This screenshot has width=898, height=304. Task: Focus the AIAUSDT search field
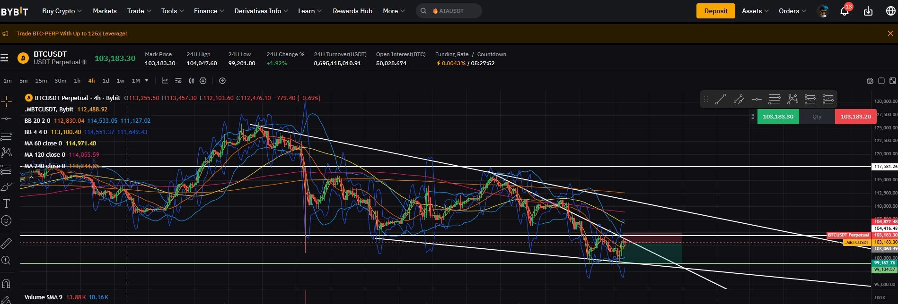pyautogui.click(x=449, y=11)
